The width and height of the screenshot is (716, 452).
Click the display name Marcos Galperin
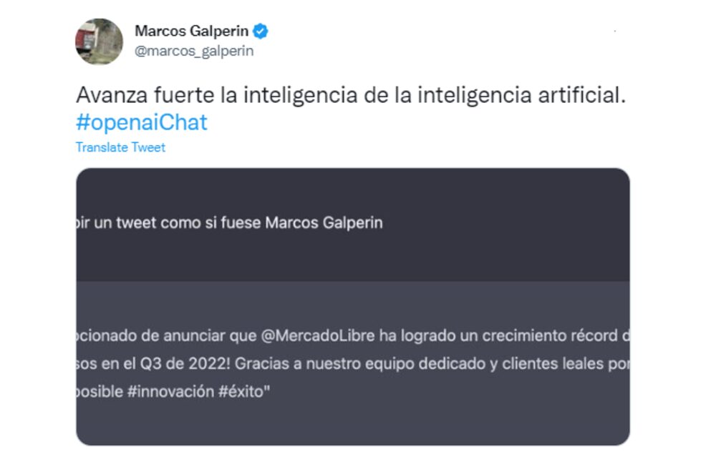[191, 31]
